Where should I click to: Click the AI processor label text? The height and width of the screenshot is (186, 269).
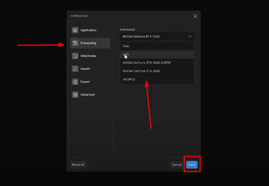127,30
